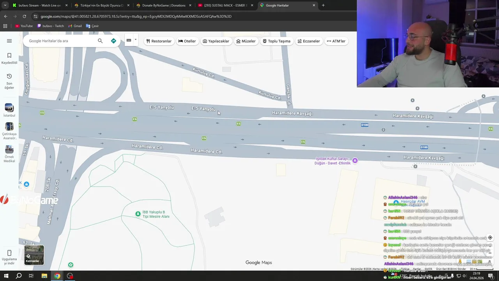Click the E-5 Yanyolu road label near cursor
499x281 pixels.
(x=203, y=109)
